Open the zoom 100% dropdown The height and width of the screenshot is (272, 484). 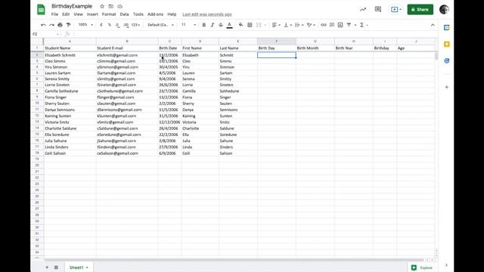pos(85,25)
